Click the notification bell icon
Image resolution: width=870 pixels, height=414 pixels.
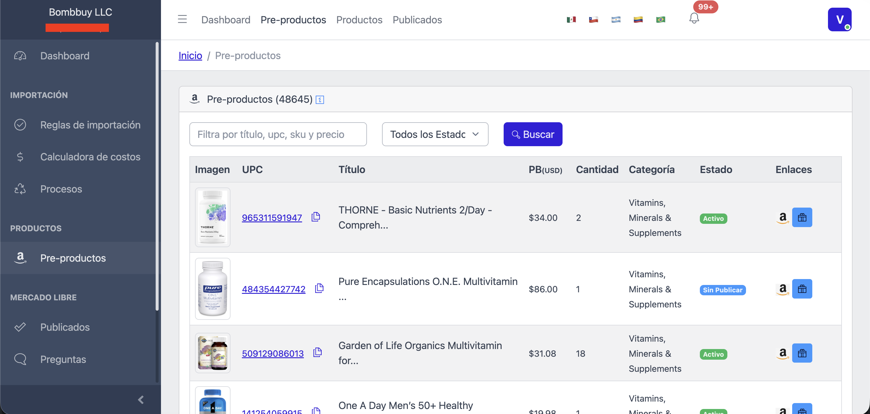695,19
